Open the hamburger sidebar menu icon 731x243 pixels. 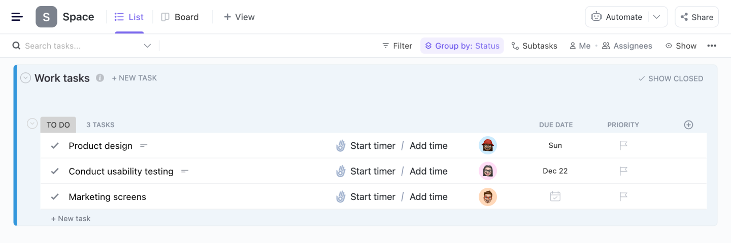pos(17,17)
